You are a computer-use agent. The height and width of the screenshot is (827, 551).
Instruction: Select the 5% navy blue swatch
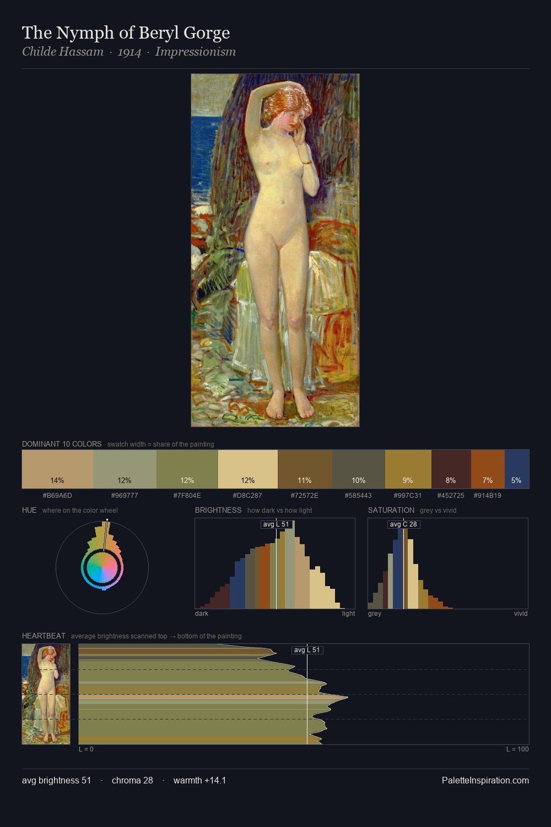pos(517,469)
